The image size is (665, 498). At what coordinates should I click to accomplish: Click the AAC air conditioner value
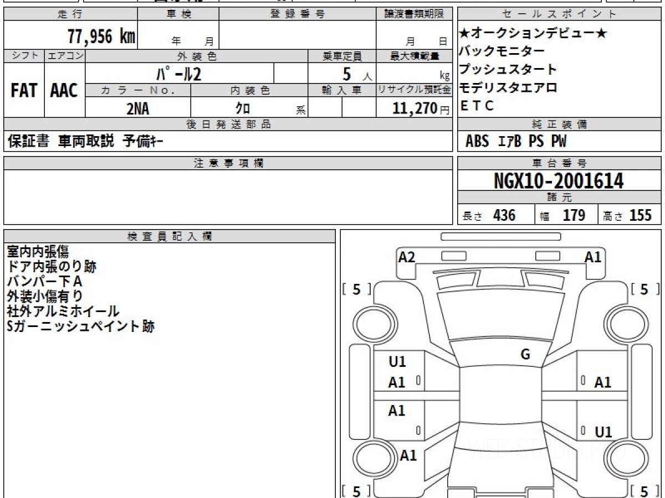pos(64,91)
